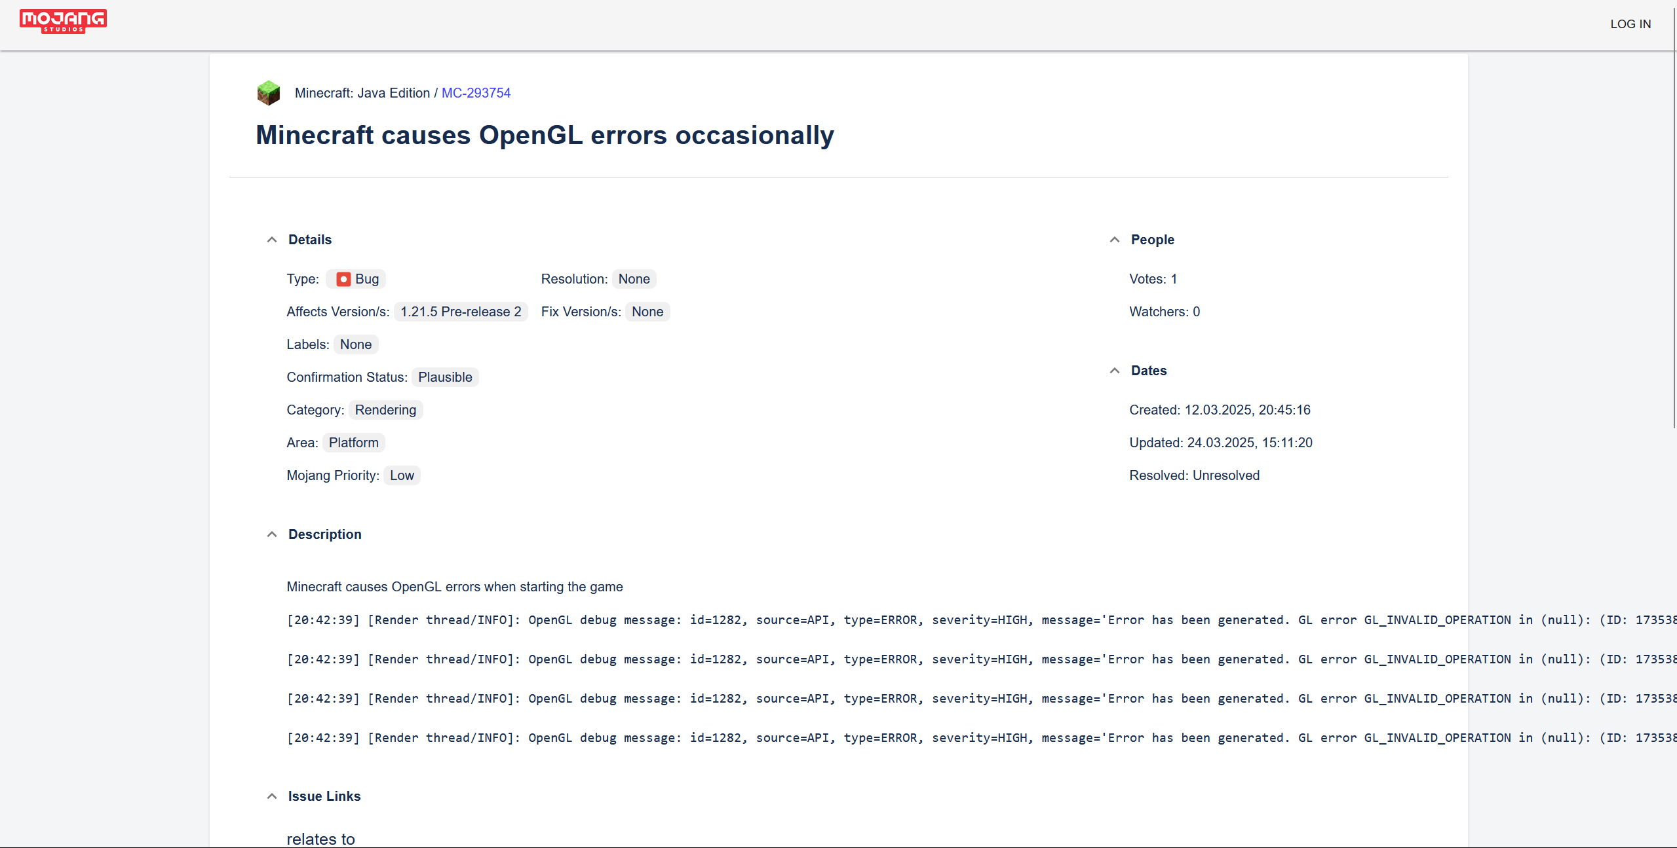Click the issue title heading

click(x=545, y=135)
